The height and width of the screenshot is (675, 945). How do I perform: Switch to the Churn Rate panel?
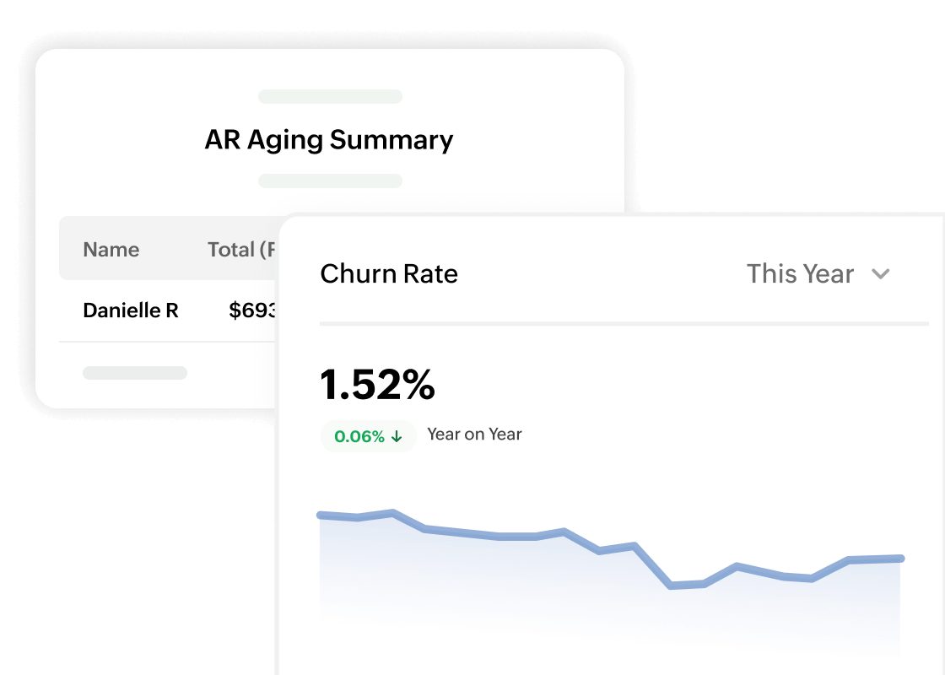pos(389,273)
